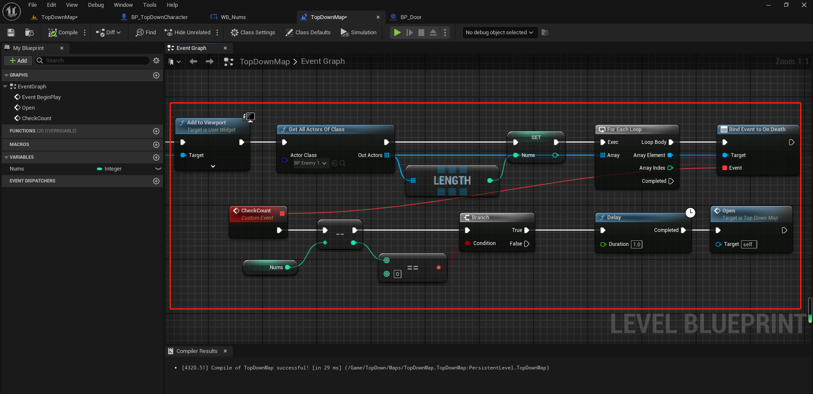
Task: Open Class Defaults
Action: (308, 33)
